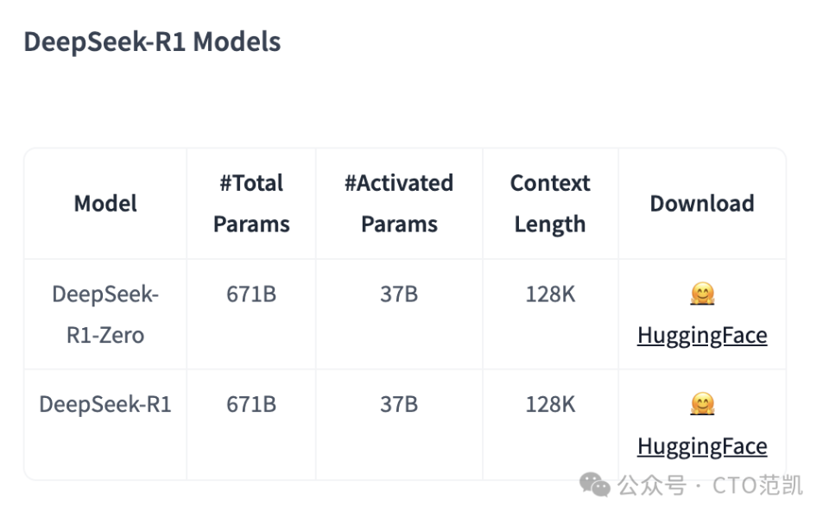The height and width of the screenshot is (518, 829).
Task: Click the #Total Params column header
Action: (251, 204)
